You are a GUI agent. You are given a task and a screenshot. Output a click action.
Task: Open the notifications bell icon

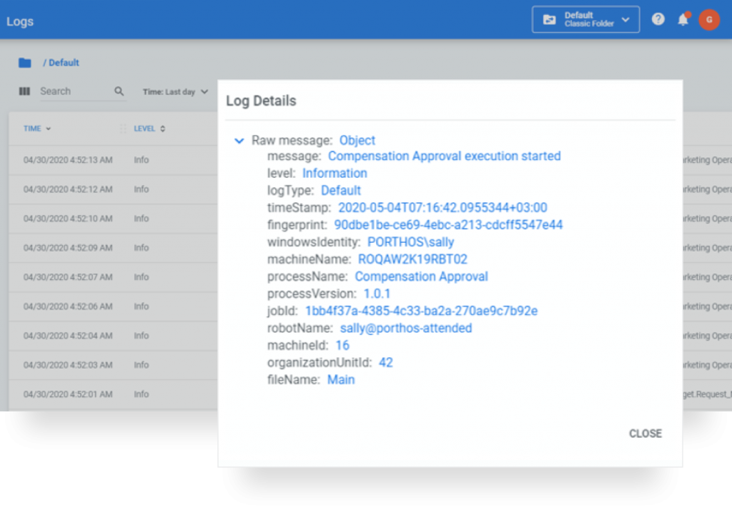click(683, 19)
